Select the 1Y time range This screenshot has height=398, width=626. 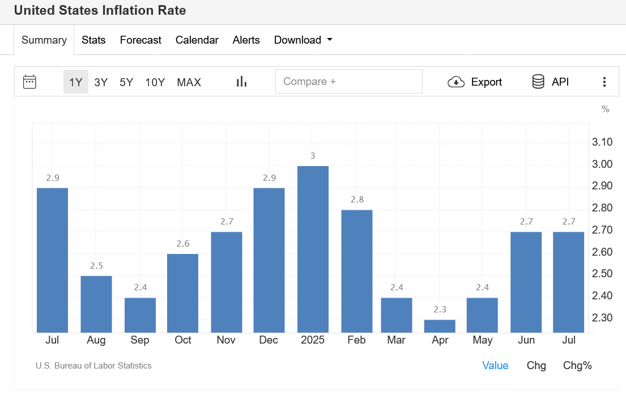[76, 82]
